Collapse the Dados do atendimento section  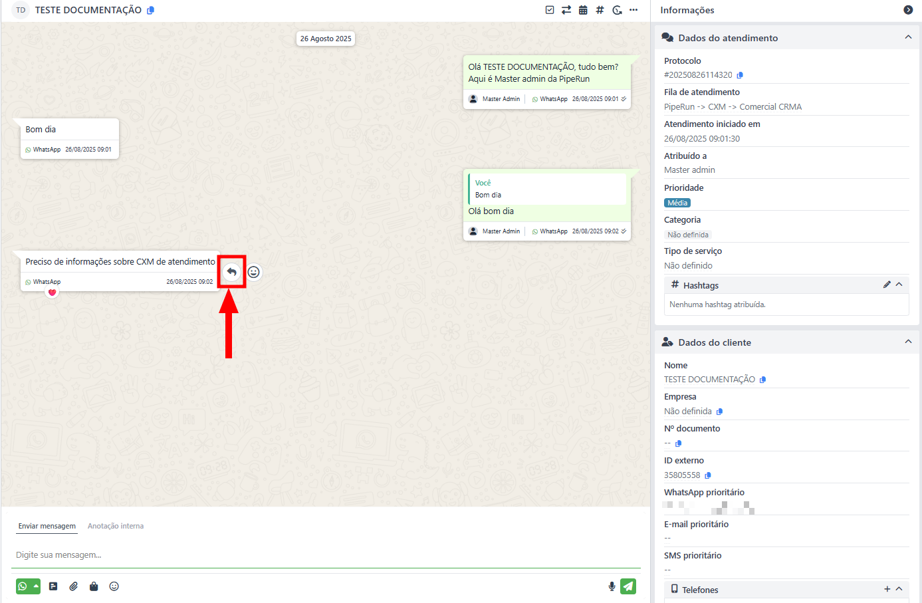click(x=908, y=38)
